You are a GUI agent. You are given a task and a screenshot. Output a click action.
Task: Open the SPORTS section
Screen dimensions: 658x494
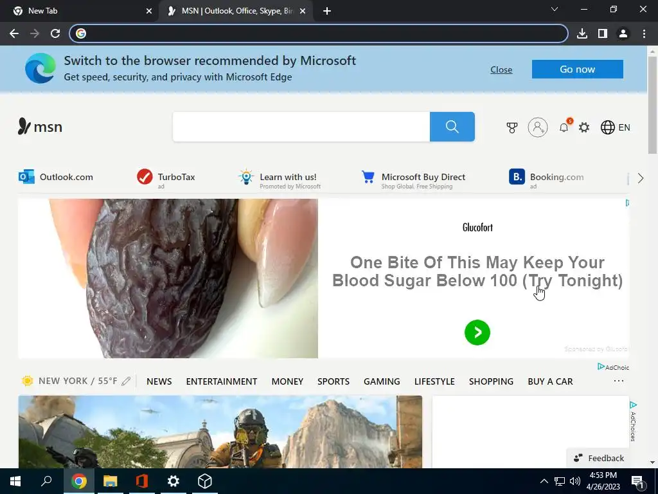tap(333, 381)
